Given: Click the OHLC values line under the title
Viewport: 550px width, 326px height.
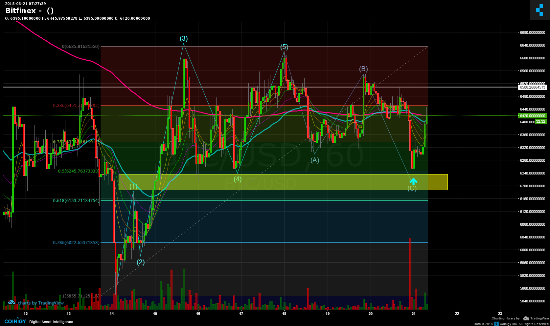Looking at the screenshot, I should (x=78, y=18).
